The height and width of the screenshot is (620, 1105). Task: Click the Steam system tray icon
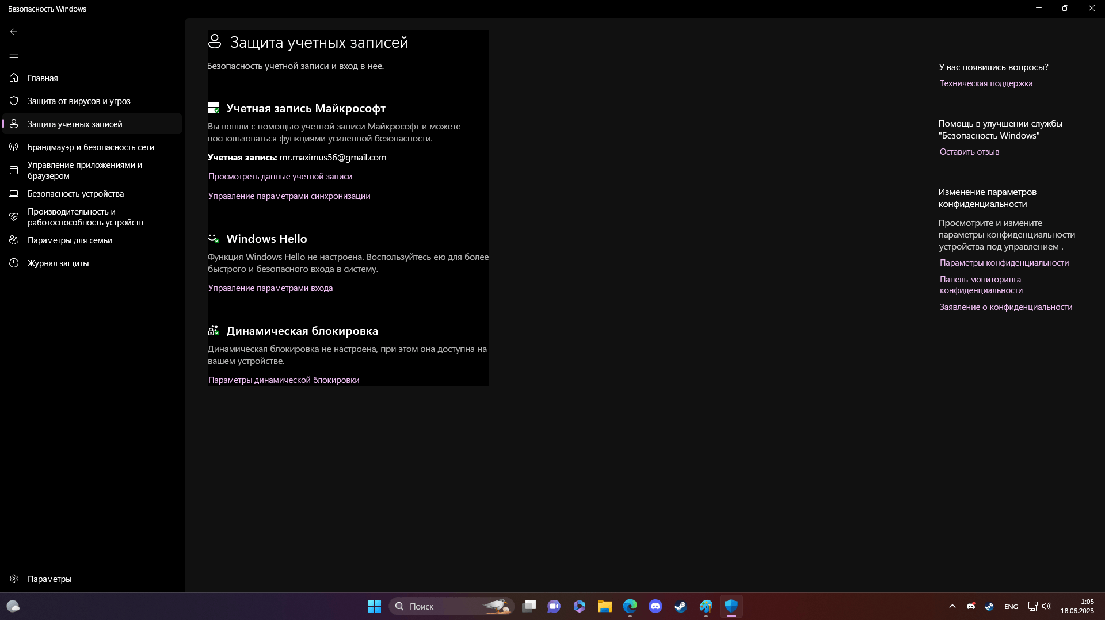(x=989, y=606)
